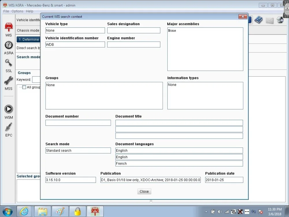Click the French document language field
This screenshot has width=289, height=217.
coord(179,163)
